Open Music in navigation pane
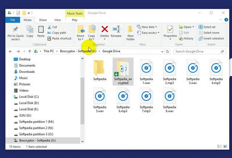232x158 pixels. pos(21,78)
